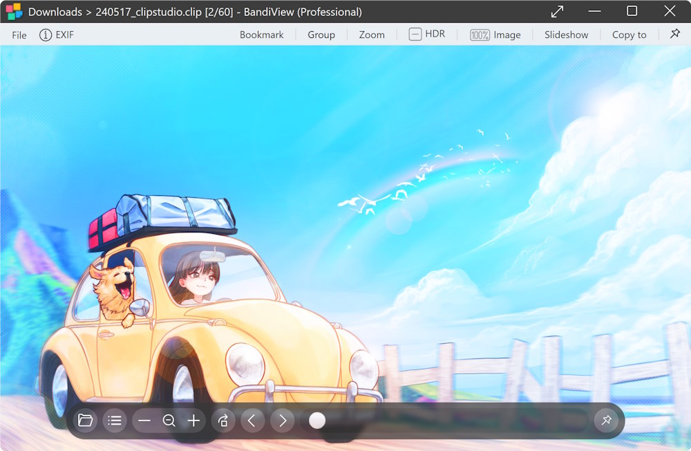Open a folder using the bottom toolbar icon
Viewport: 691px width, 451px height.
point(85,421)
